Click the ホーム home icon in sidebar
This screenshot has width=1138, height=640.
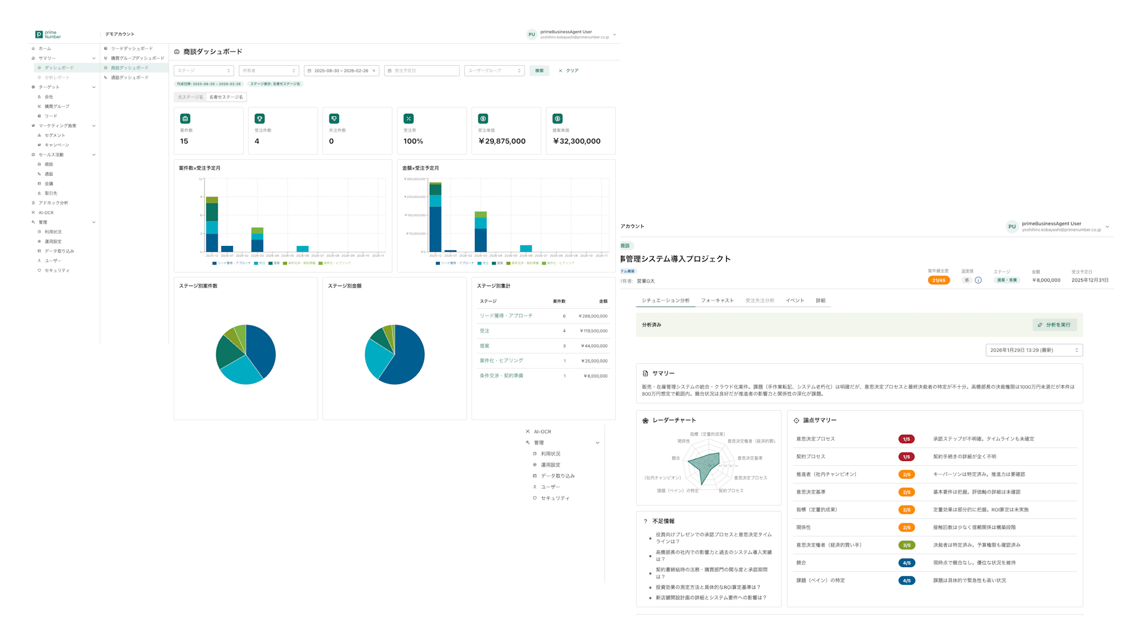[x=34, y=49]
